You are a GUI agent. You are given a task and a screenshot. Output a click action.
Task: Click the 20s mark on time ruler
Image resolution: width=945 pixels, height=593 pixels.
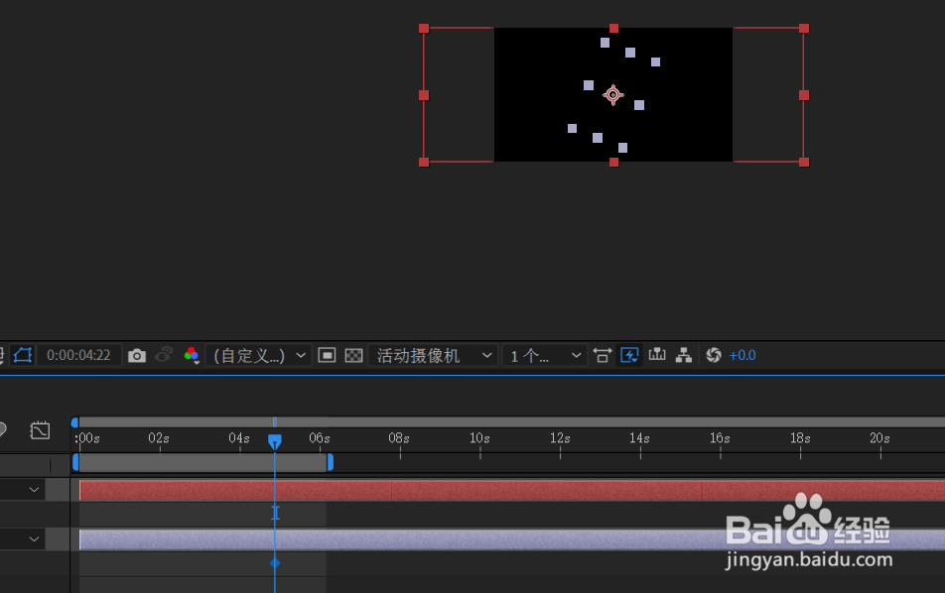coord(879,438)
